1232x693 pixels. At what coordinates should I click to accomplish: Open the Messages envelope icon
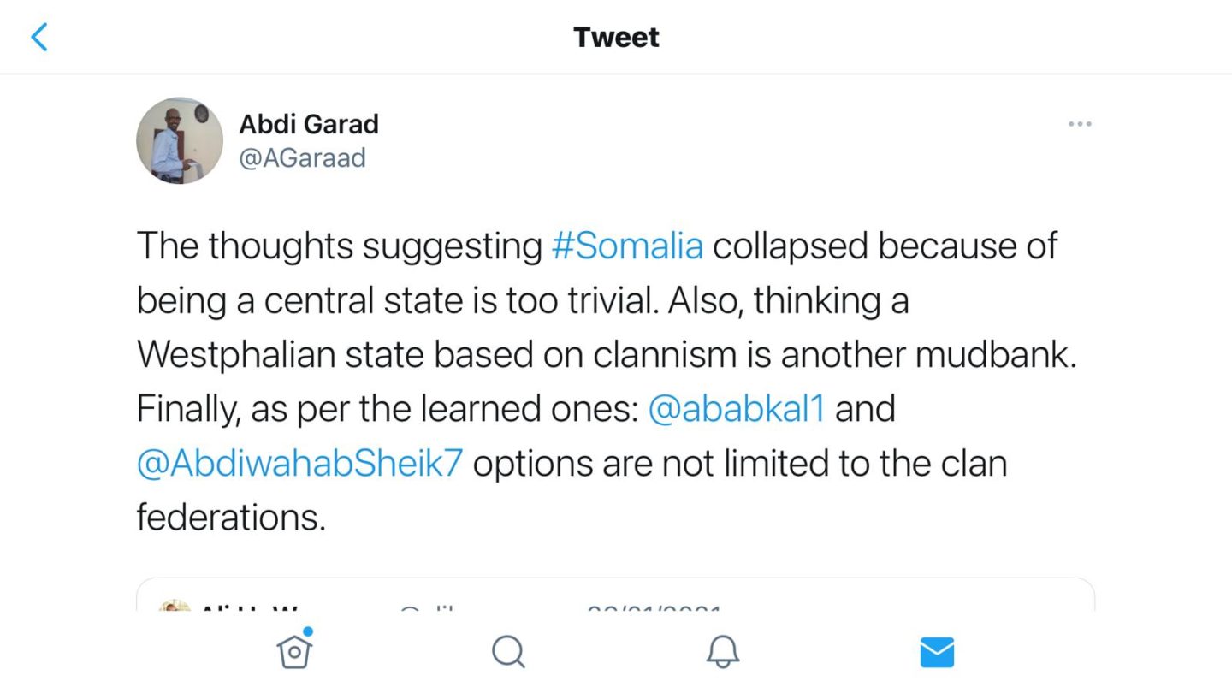[937, 653]
